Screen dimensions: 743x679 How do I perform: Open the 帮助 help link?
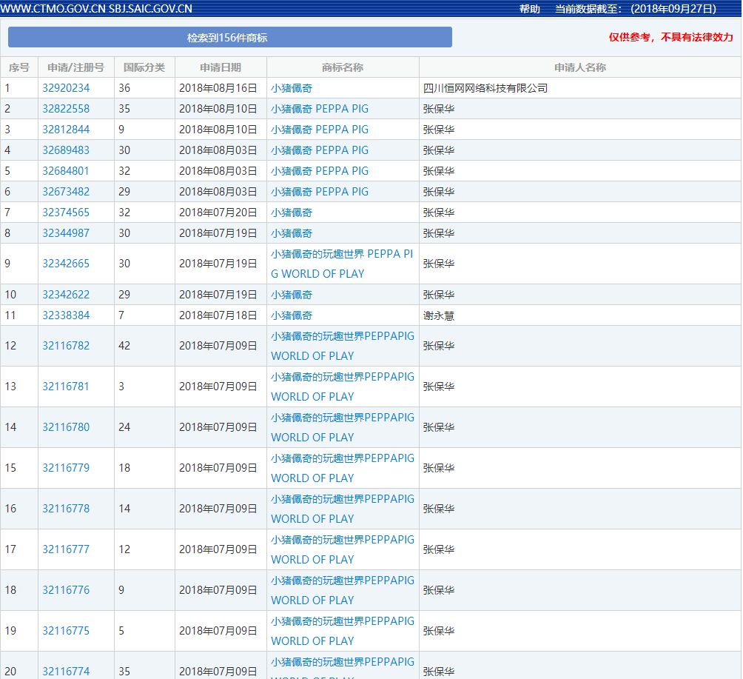click(x=529, y=9)
